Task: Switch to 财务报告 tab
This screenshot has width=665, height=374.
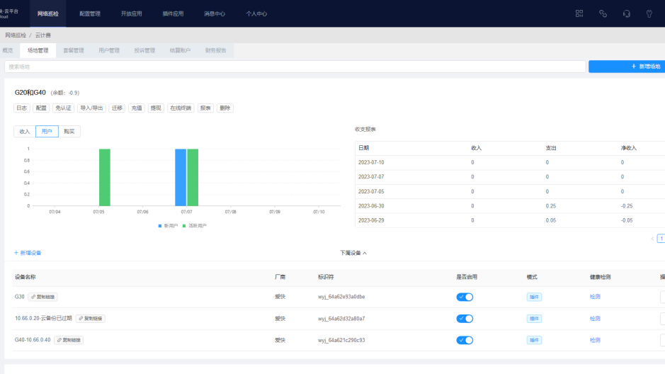Action: [x=215, y=50]
